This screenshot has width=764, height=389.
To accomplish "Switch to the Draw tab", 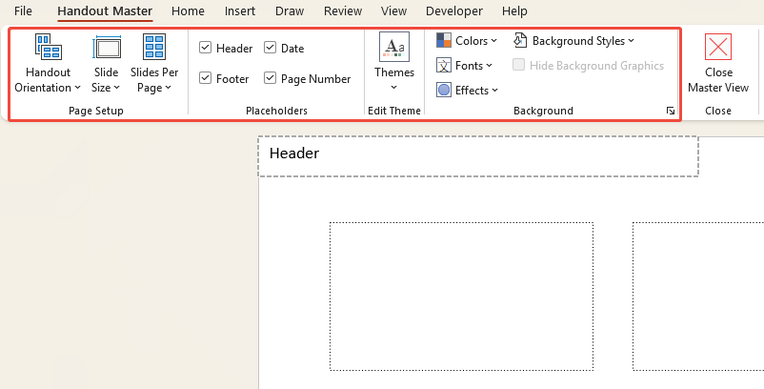I will click(290, 10).
